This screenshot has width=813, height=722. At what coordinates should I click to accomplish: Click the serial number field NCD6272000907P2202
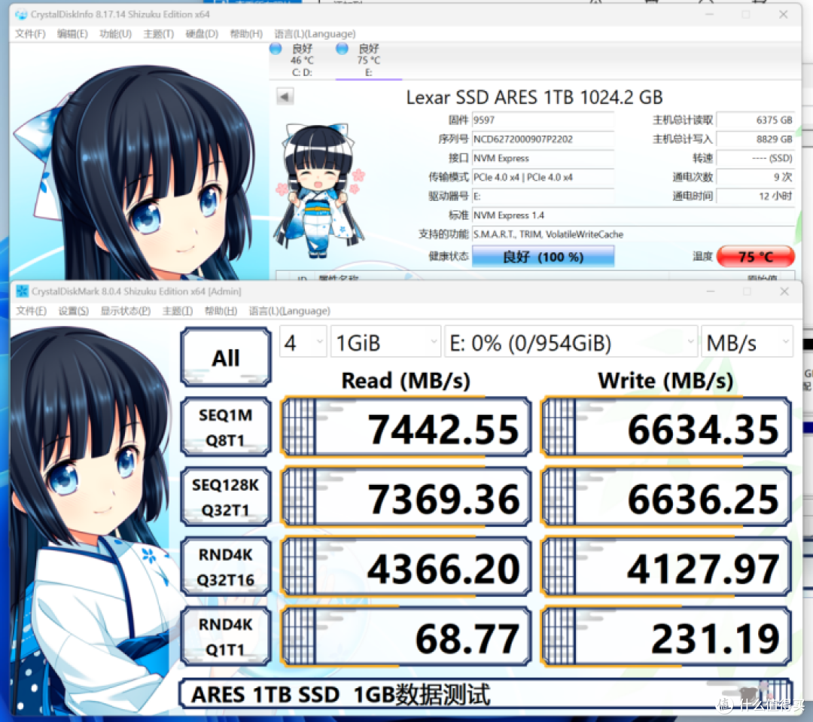(543, 139)
